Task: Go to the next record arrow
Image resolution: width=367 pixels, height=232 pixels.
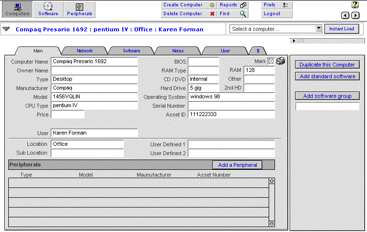Action: (356, 16)
